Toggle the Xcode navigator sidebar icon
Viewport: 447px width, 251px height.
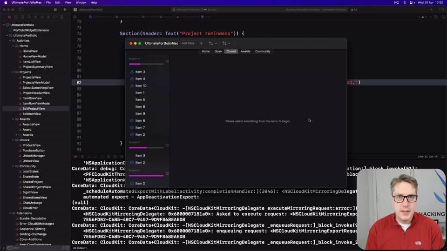tap(21, 9)
